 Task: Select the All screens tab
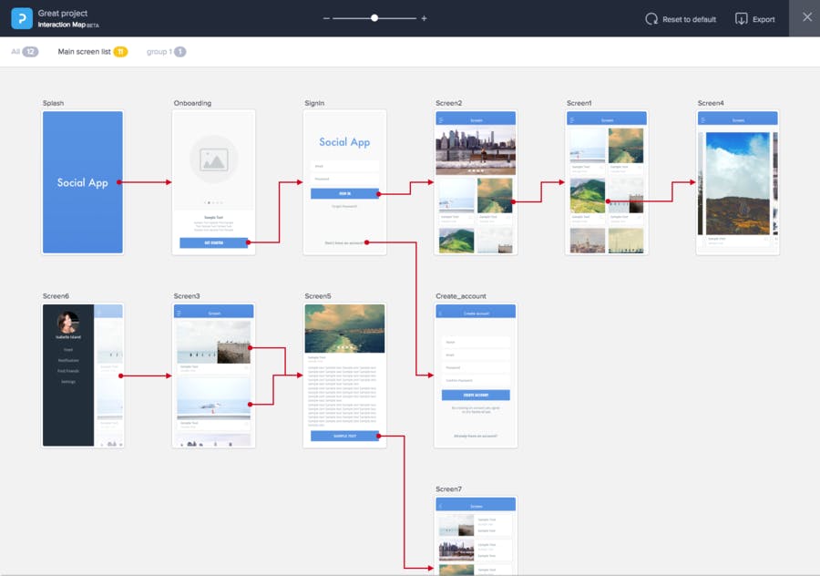click(25, 52)
